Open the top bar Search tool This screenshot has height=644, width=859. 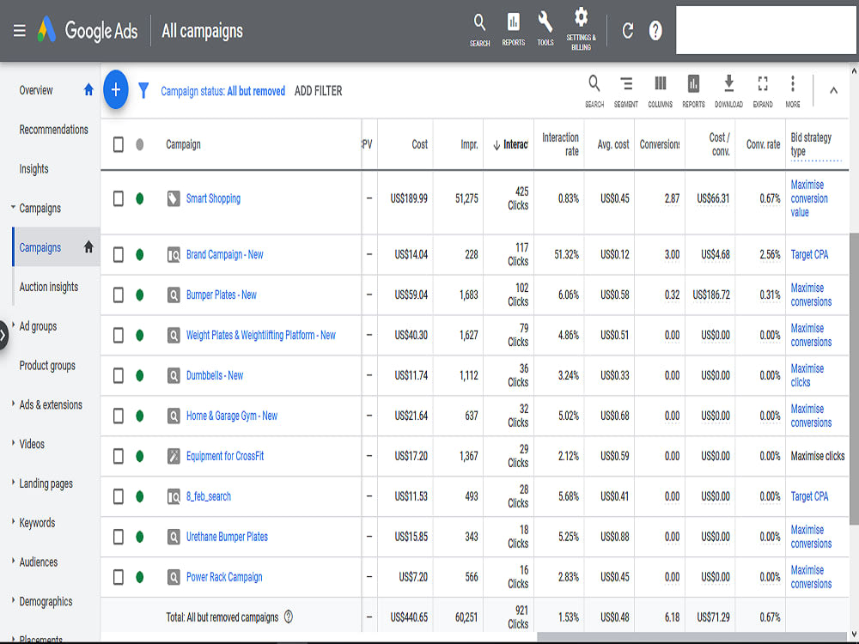point(479,31)
